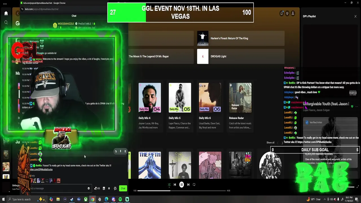The image size is (361, 203).
Task: Toggle shuffle in the Spotify player
Action: click(169, 185)
